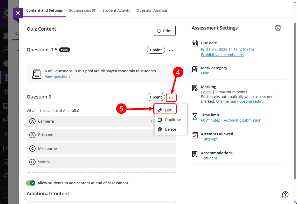Click the due date Fri 21 Mar 2025 link
This screenshot has height=204, width=297.
click(x=227, y=50)
